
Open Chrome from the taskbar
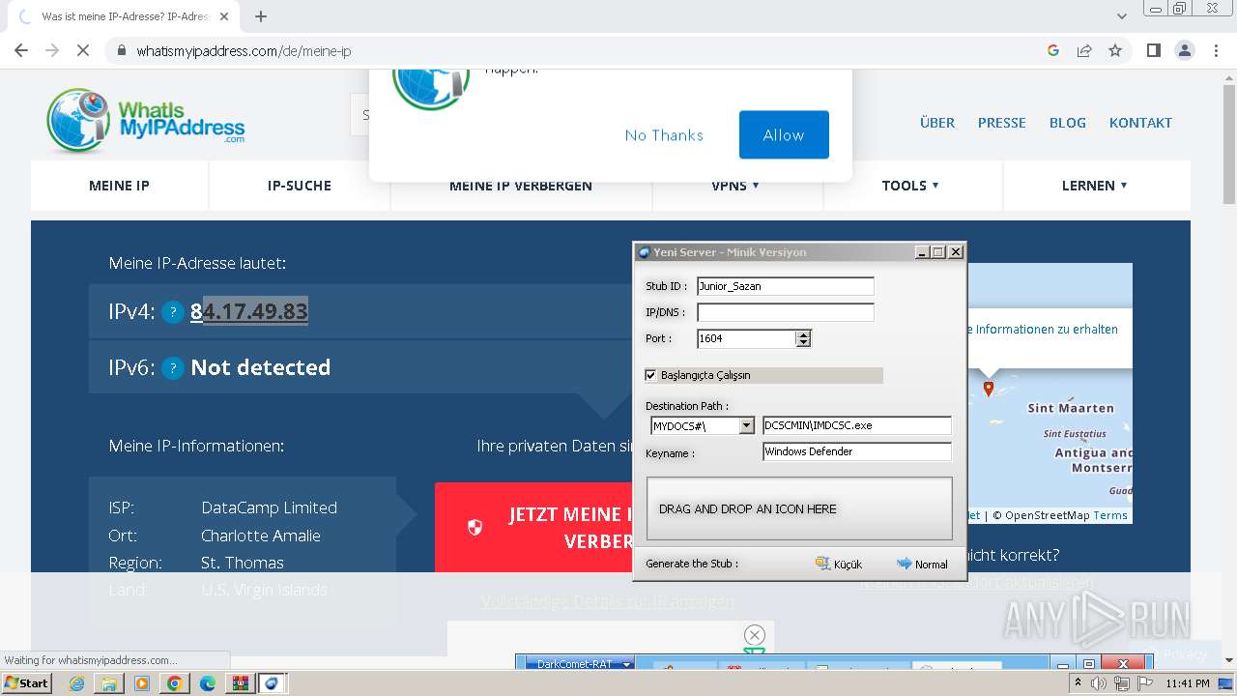175,683
